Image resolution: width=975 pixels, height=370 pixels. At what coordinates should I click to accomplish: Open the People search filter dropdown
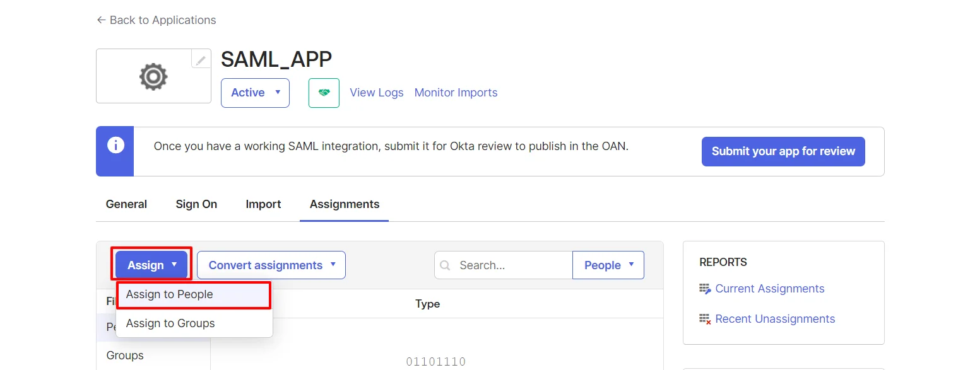(608, 265)
